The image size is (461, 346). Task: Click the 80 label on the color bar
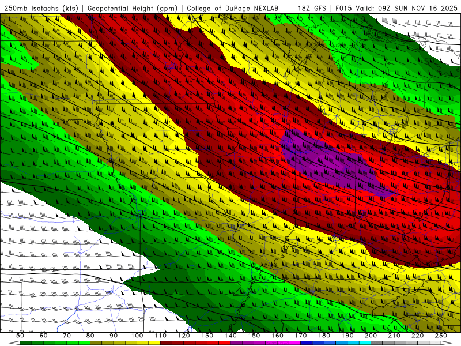[90, 336]
